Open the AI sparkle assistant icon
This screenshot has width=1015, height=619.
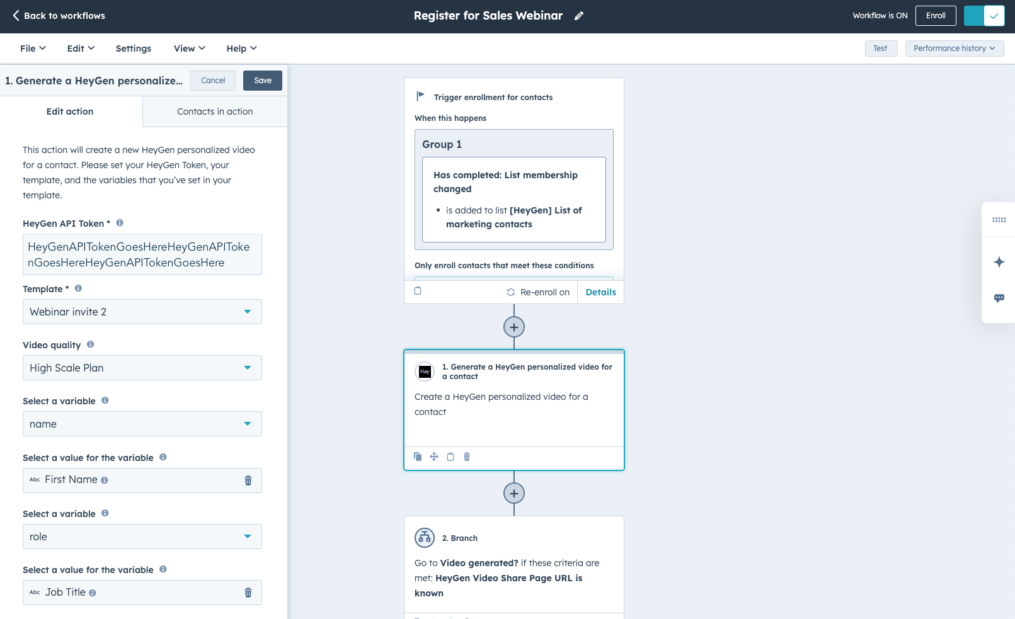click(x=999, y=262)
